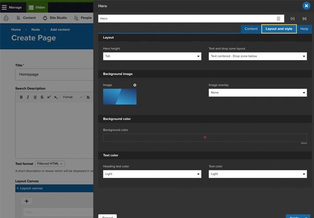This screenshot has width=314, height=218.
Task: Click the background image thumbnail
Action: [119, 97]
